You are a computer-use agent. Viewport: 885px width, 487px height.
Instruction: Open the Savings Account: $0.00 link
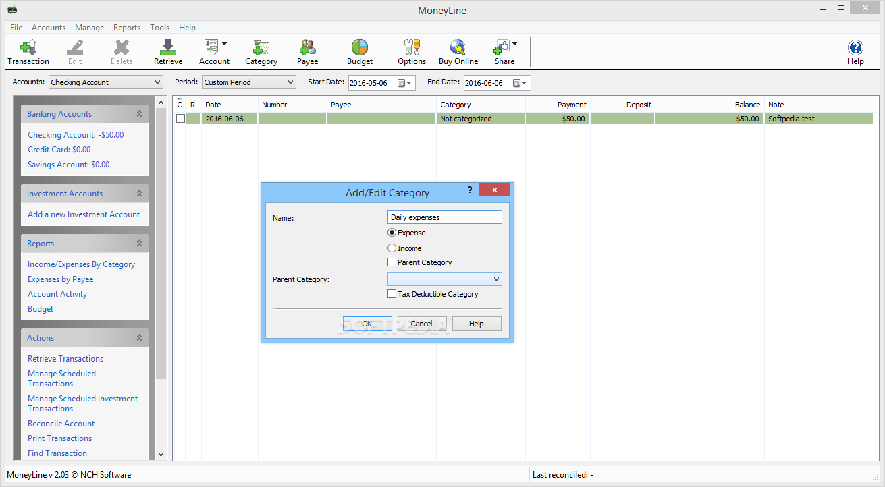click(x=68, y=165)
